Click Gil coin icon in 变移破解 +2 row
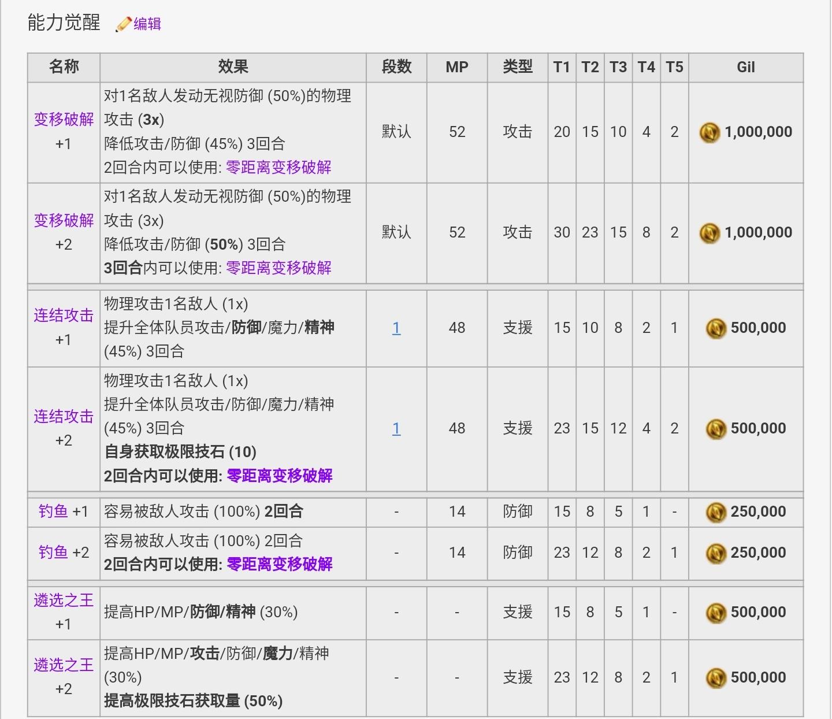Viewport: 832px width, 719px height. point(710,233)
